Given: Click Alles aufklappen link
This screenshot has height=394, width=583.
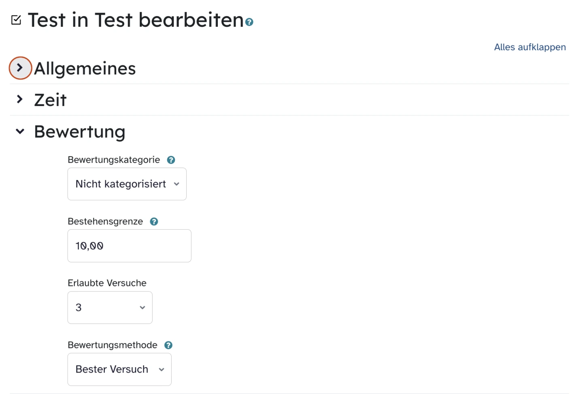Looking at the screenshot, I should pyautogui.click(x=530, y=47).
